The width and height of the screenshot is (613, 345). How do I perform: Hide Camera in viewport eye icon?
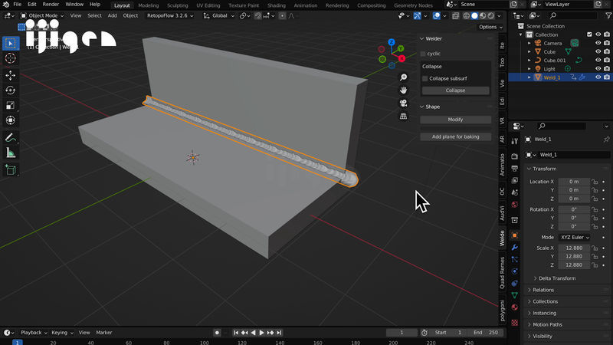tap(598, 43)
